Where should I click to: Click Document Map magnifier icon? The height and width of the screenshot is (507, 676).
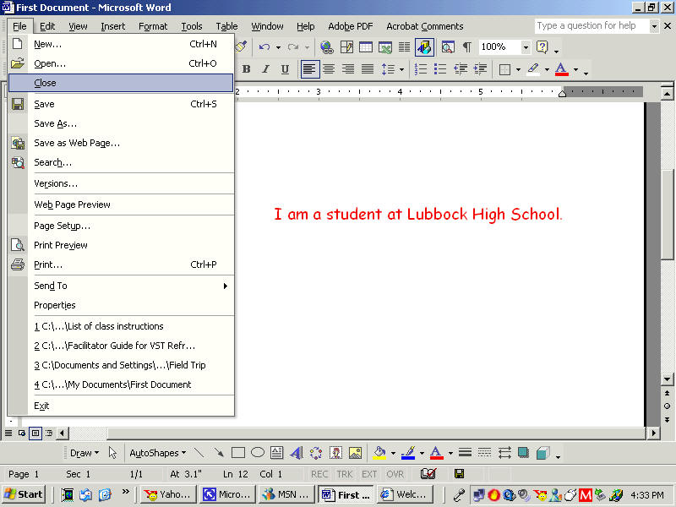(x=448, y=46)
